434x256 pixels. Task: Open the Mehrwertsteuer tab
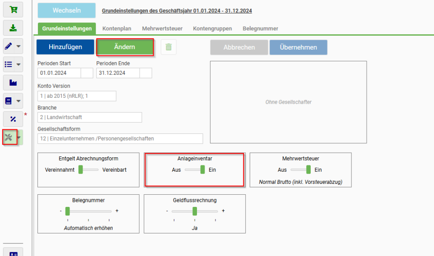click(162, 28)
